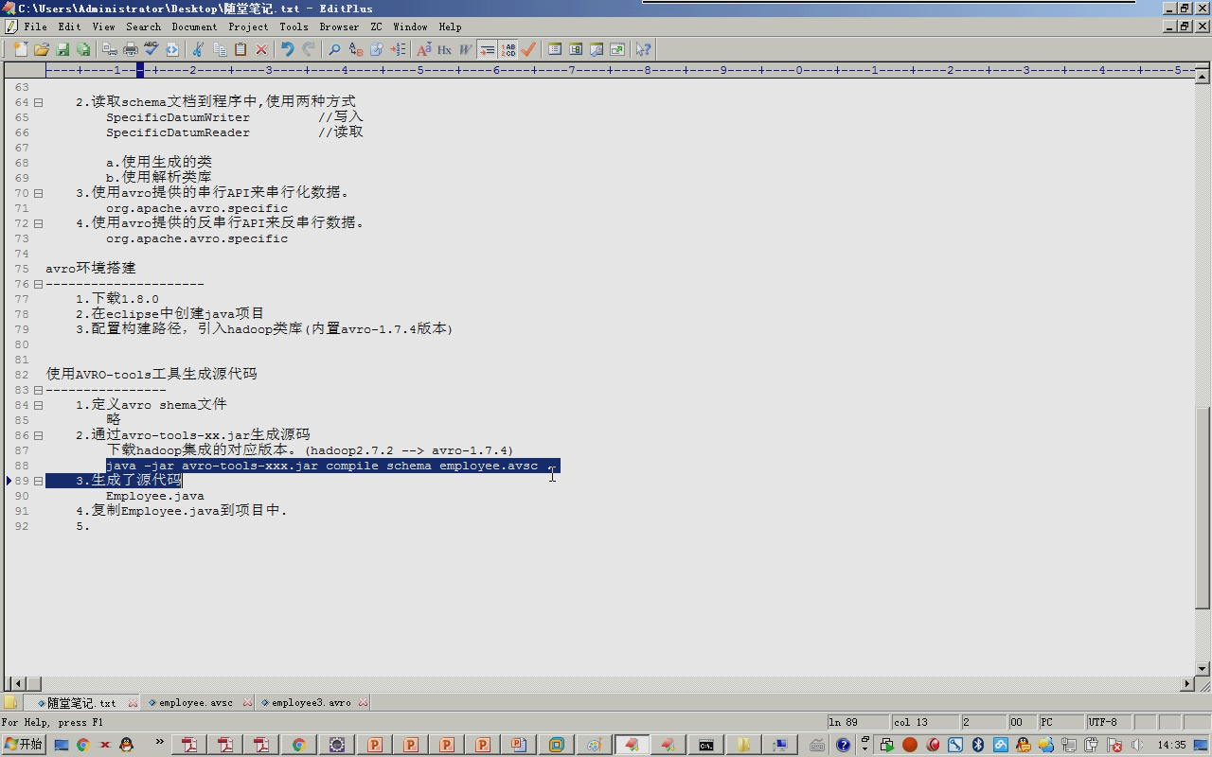Close the employee3.avro tab with its X
Screen dimensions: 1212x757
click(363, 703)
